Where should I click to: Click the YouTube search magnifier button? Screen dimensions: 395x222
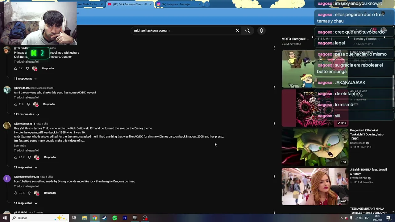[247, 31]
